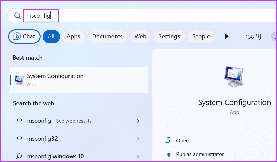Click large System Configuration icon in preview pane
277x162 pixels.
pos(234,76)
